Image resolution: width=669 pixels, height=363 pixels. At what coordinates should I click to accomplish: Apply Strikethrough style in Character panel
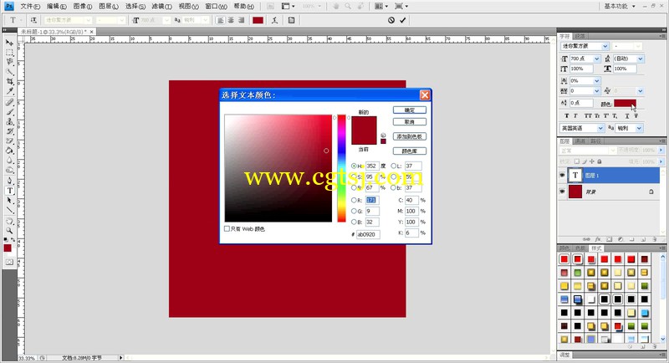[x=636, y=115]
